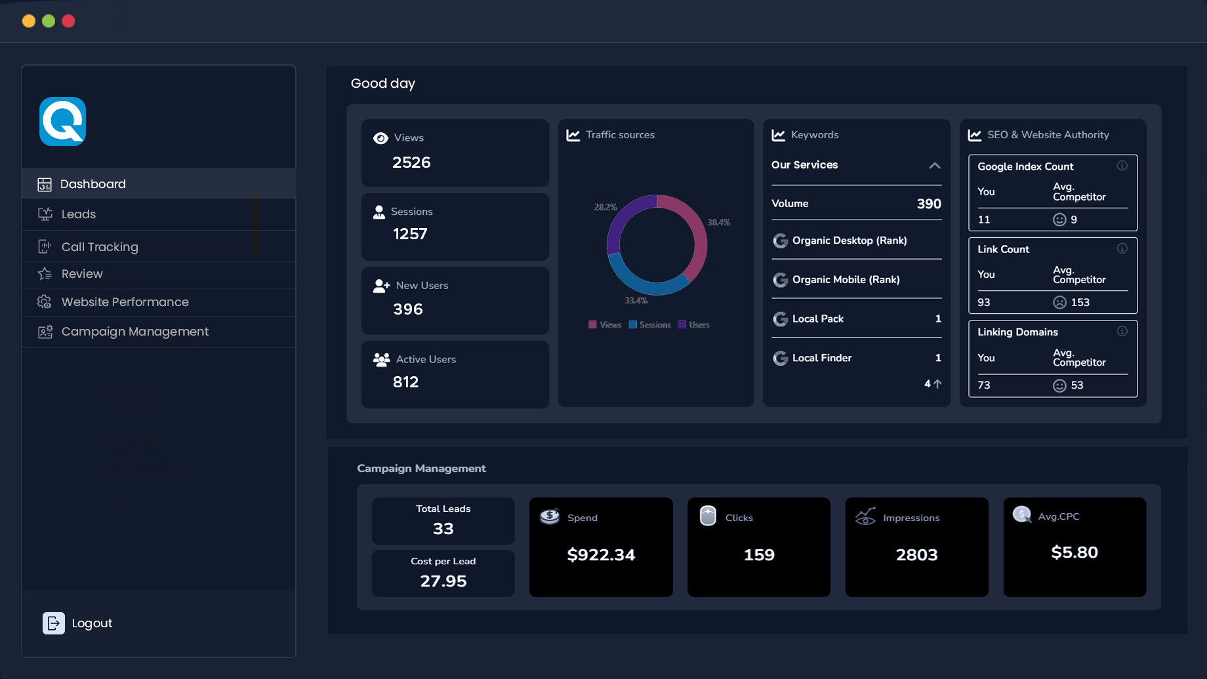The image size is (1207, 679).
Task: Click the happy face next to 53
Action: point(1059,385)
